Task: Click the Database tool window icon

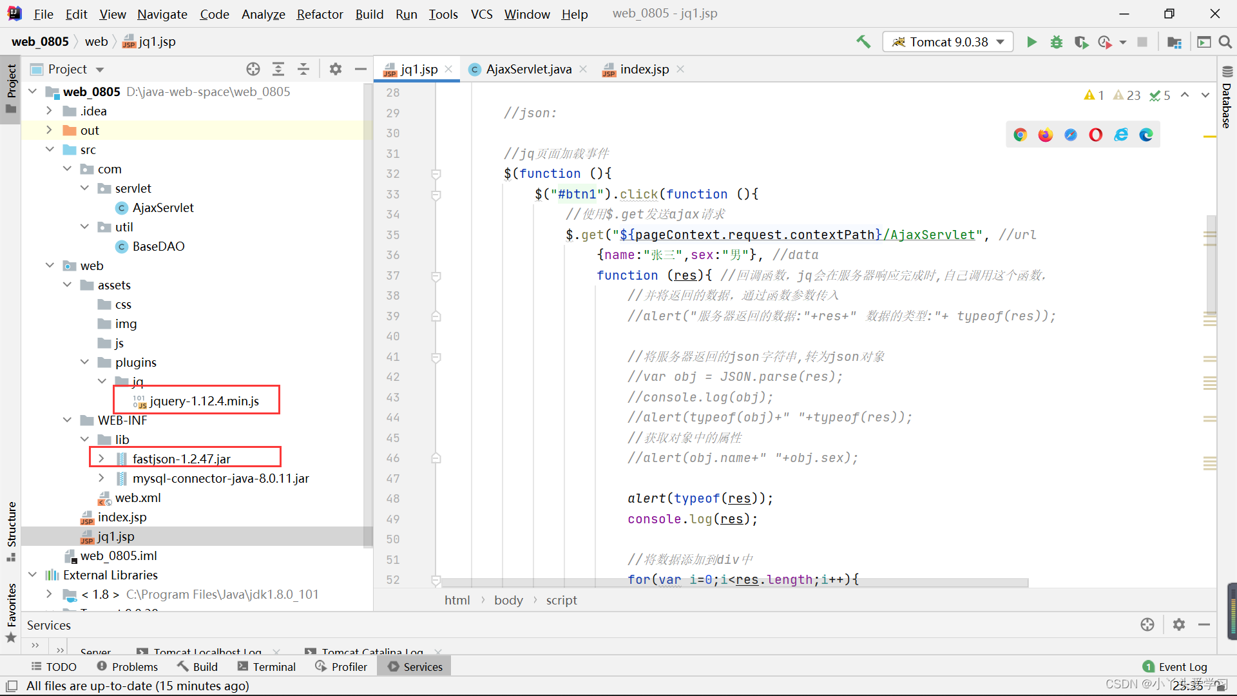Action: (x=1227, y=72)
